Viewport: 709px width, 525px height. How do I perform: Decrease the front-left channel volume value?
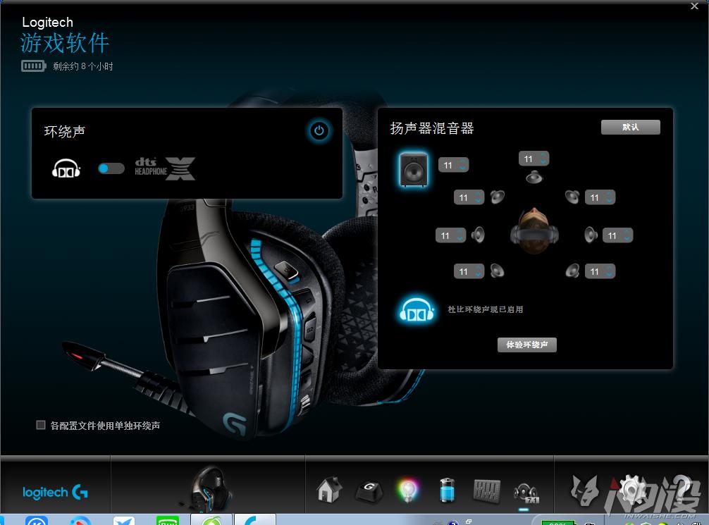478,201
